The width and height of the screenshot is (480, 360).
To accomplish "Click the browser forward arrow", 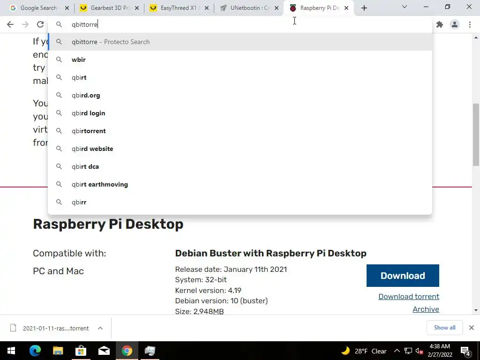I will pos(25,24).
